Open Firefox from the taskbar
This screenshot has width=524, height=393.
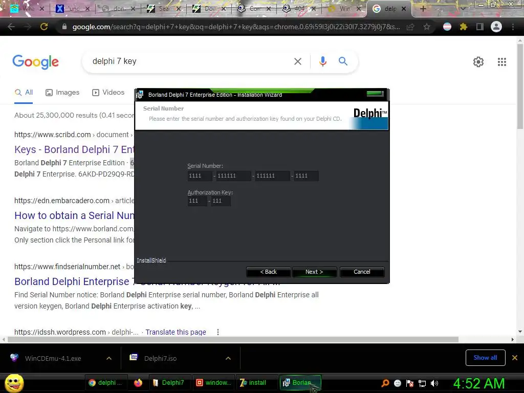[138, 383]
